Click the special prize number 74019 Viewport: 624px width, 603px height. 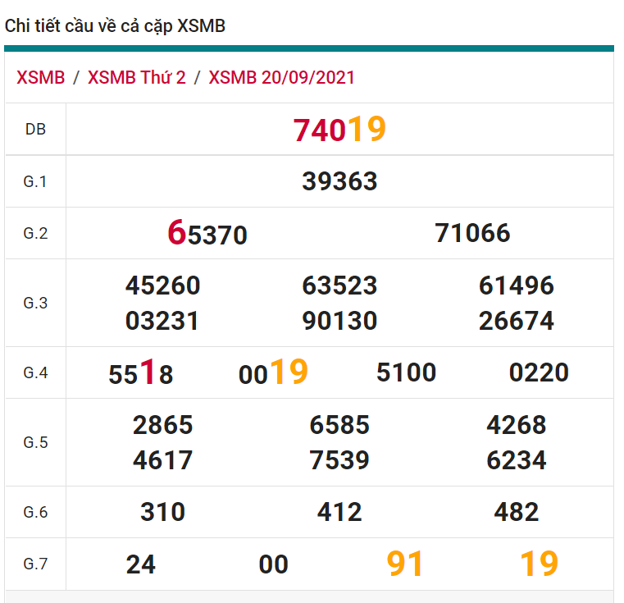tap(339, 130)
